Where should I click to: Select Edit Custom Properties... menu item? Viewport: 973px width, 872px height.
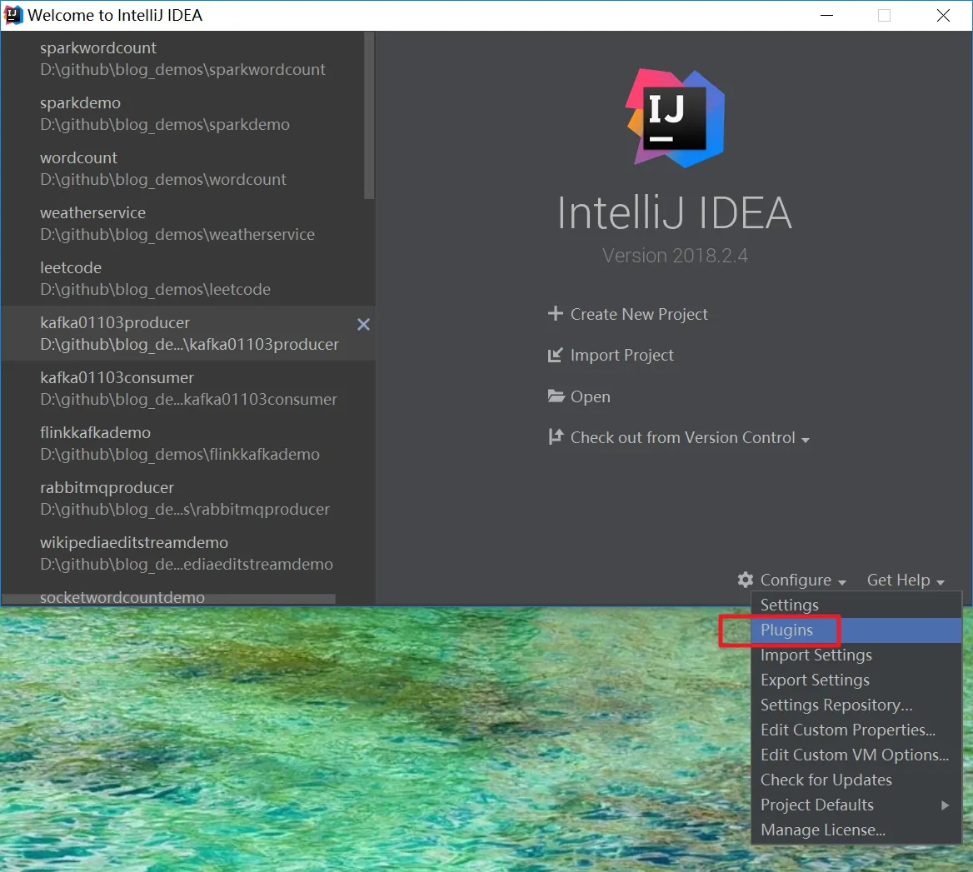(x=856, y=730)
